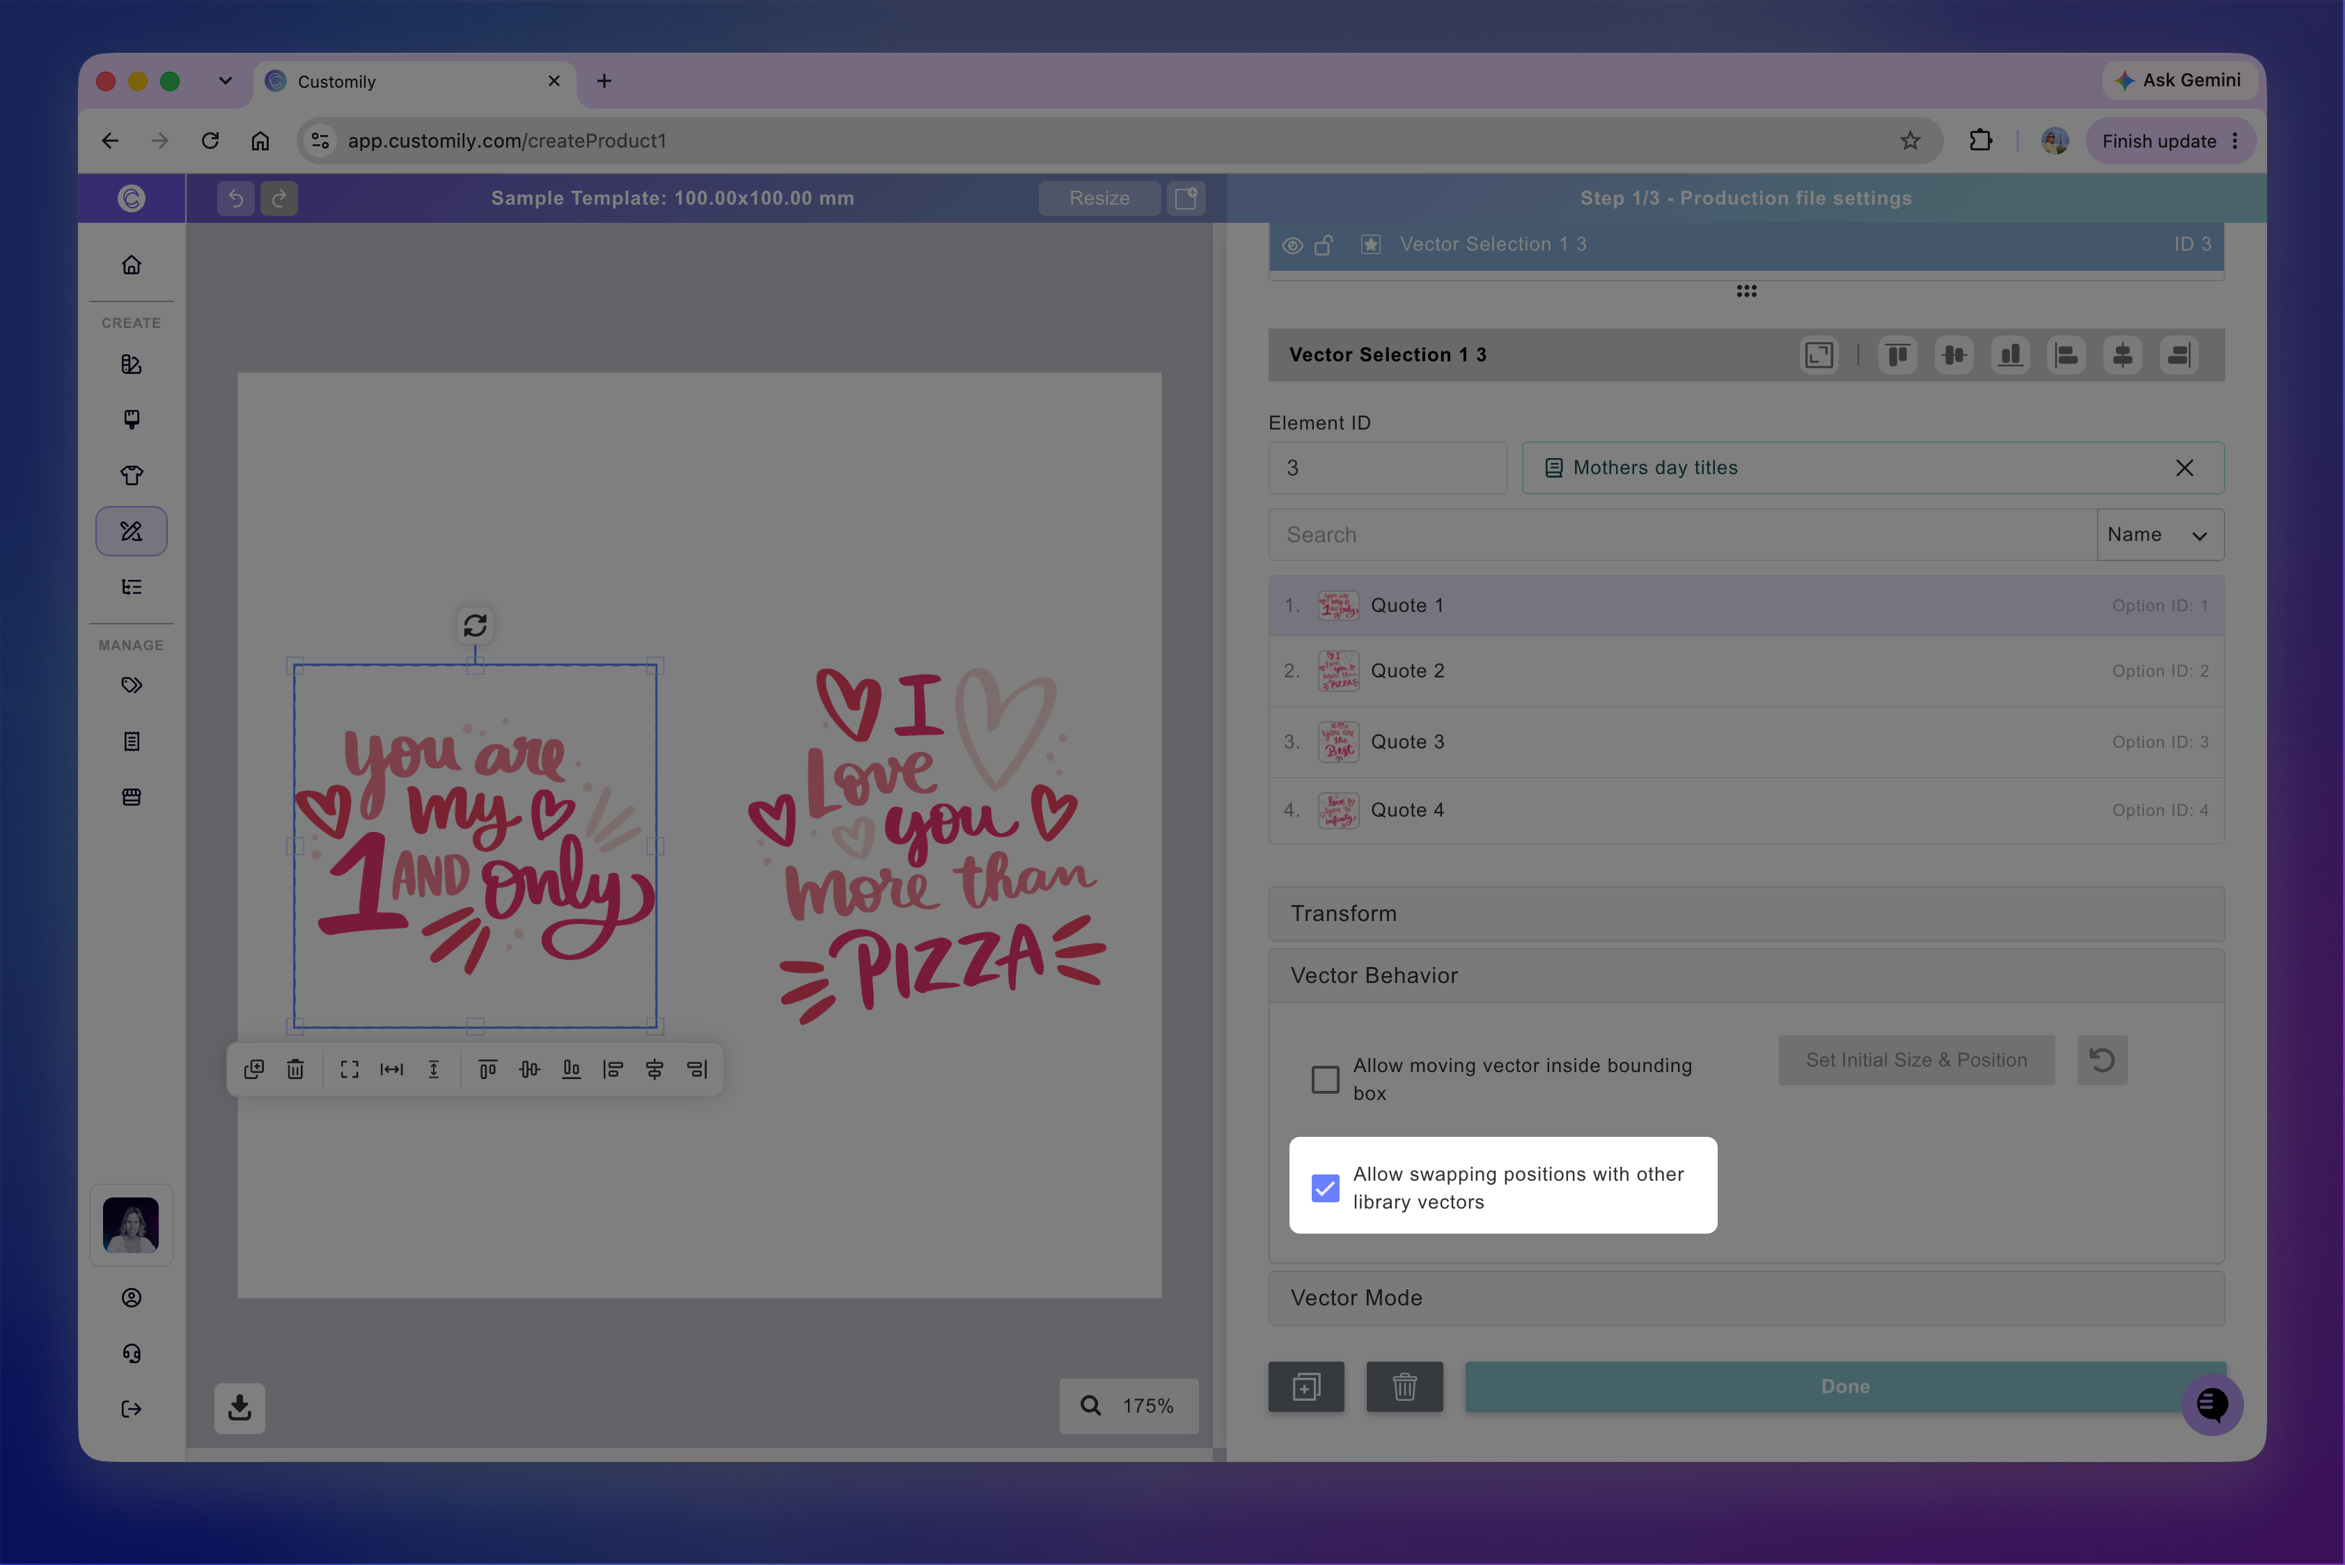Click the fit-to-canvas icon in the floating toolbar

tap(350, 1069)
